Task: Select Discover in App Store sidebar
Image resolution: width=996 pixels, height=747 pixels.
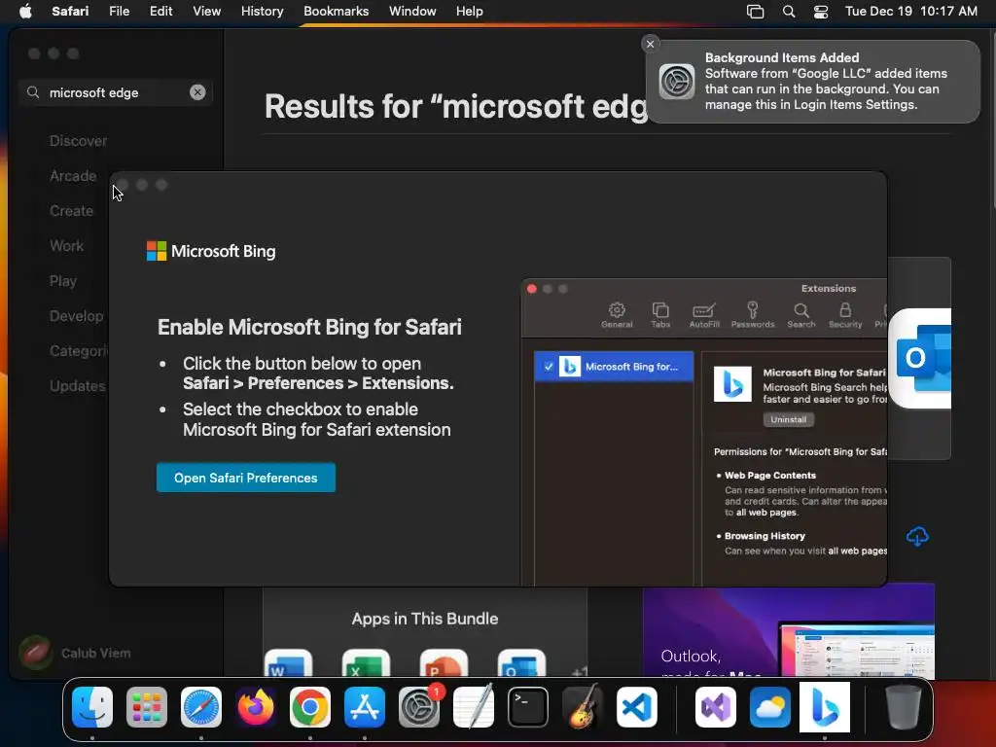Action: click(78, 141)
